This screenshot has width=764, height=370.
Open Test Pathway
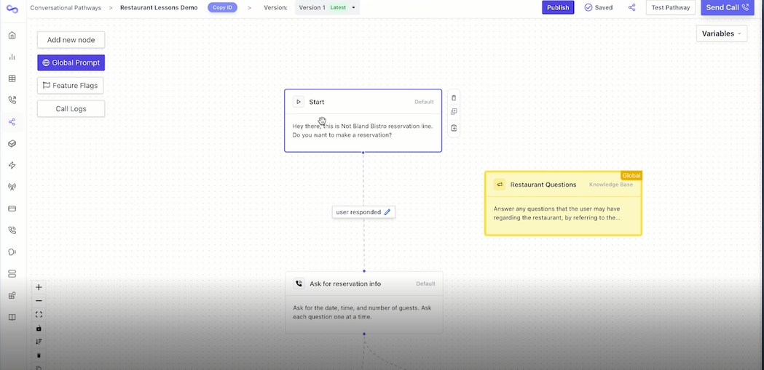click(x=670, y=8)
